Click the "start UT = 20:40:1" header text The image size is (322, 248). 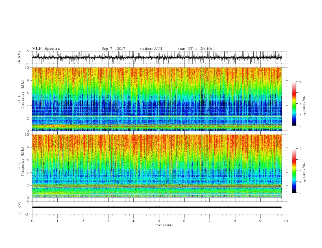196,49
